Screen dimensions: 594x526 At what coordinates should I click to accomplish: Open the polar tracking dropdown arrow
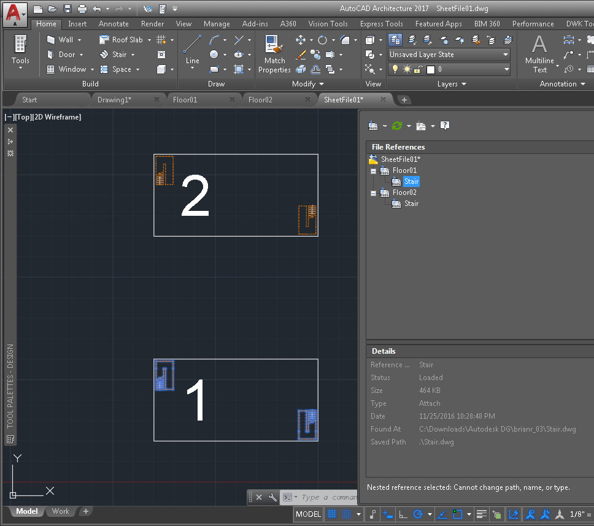(x=430, y=515)
